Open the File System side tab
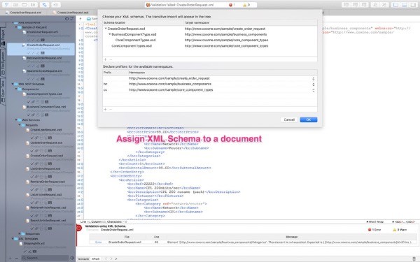Viewport: 420px width, 262px height. pos(3,64)
